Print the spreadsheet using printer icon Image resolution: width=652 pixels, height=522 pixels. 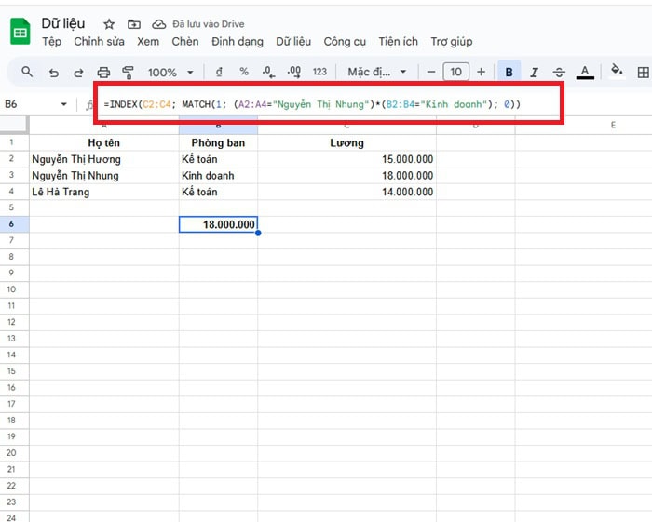click(103, 72)
